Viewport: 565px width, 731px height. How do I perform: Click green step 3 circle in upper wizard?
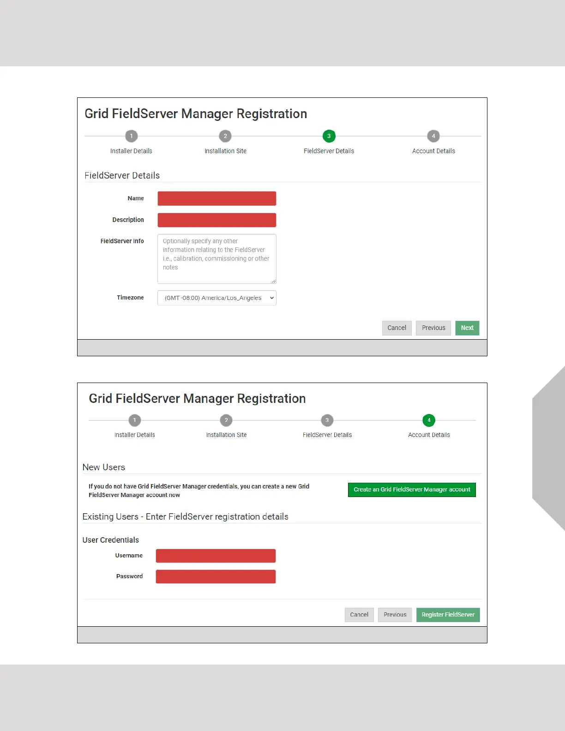329,136
